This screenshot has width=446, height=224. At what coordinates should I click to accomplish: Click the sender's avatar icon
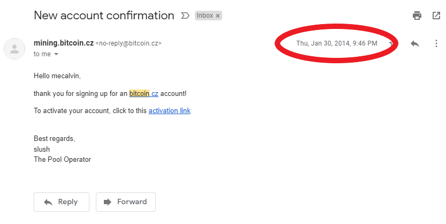(14, 49)
